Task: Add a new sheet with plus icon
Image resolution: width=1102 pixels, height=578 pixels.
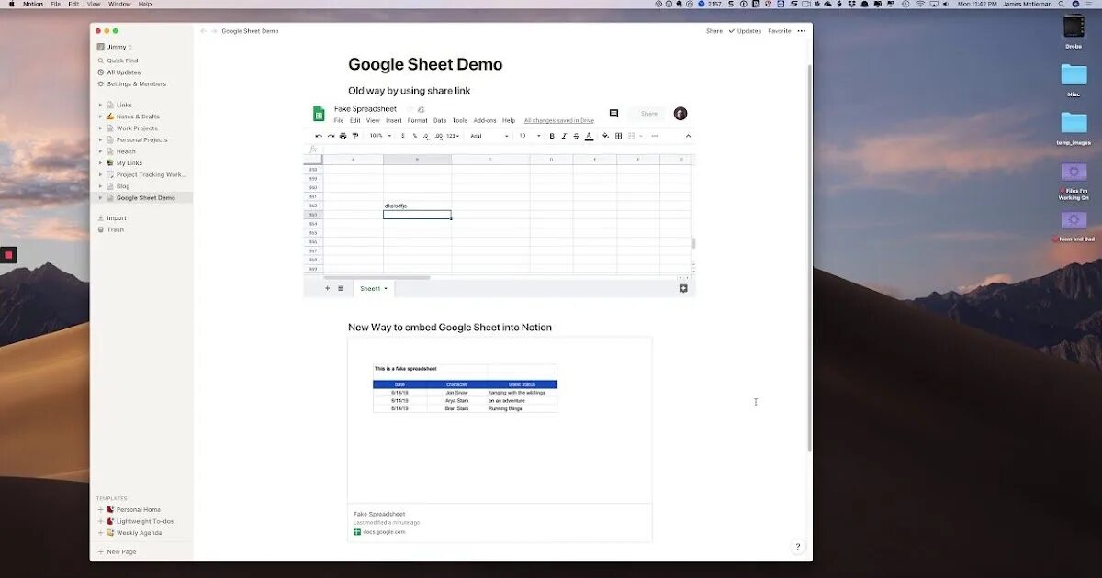Action: coord(327,288)
